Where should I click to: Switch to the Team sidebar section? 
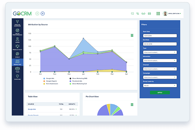[x=17, y=69]
